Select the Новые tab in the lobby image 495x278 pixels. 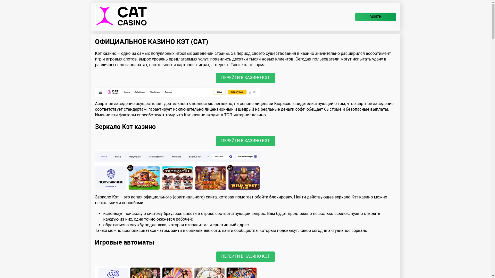(118, 157)
